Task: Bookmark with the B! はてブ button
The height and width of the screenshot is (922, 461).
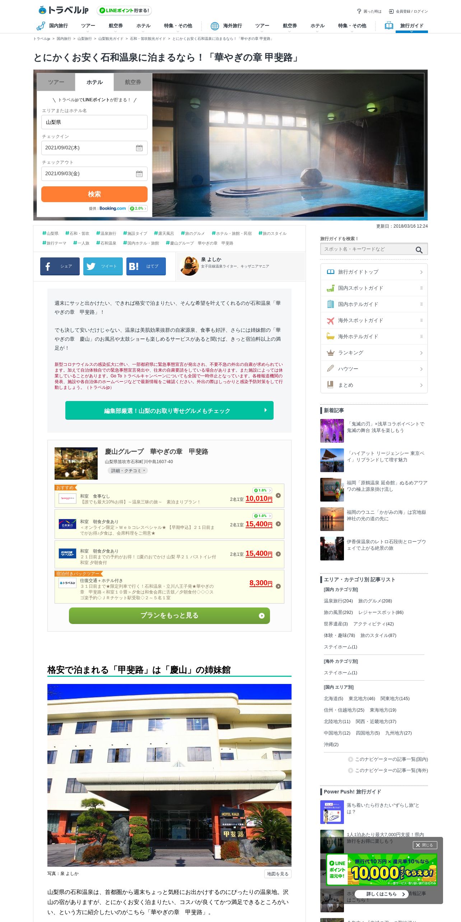Action: (146, 266)
